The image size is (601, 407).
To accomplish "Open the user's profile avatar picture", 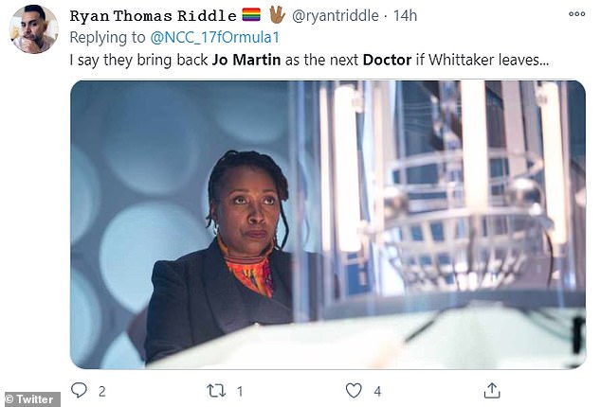I will coord(34,29).
